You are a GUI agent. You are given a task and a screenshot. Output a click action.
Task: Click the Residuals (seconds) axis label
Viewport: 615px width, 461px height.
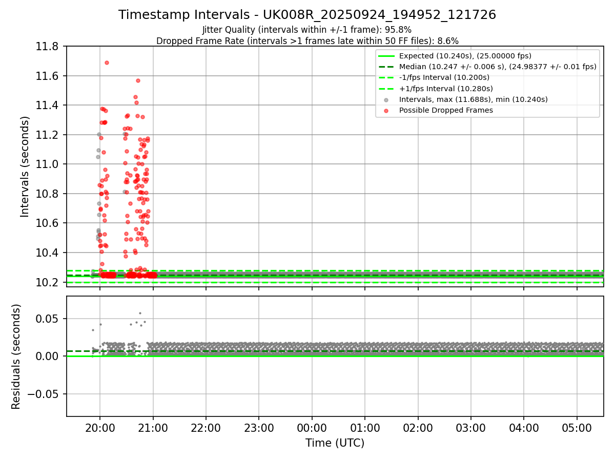[16, 357]
